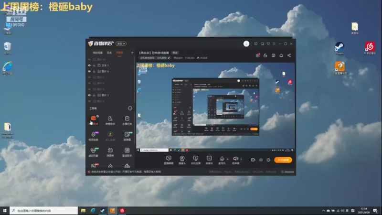382x215 pixels.
Task: Add a 摄像头 camera source
Action: tap(182, 160)
